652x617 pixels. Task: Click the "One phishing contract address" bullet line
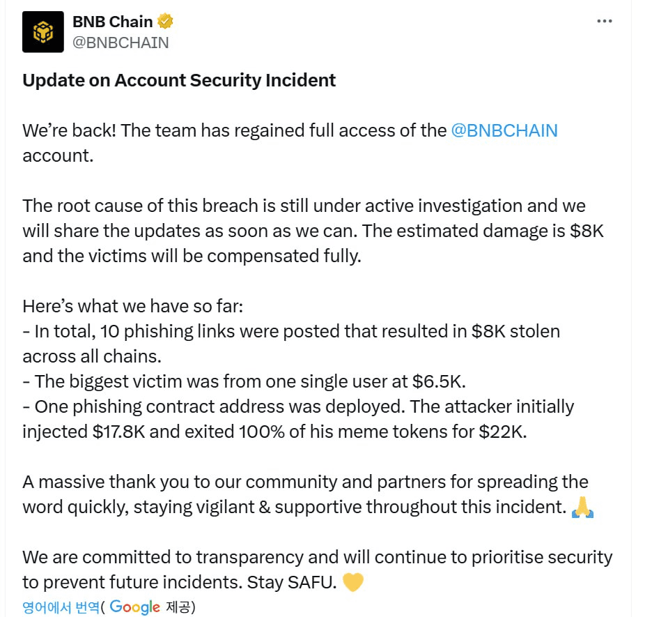tap(300, 406)
